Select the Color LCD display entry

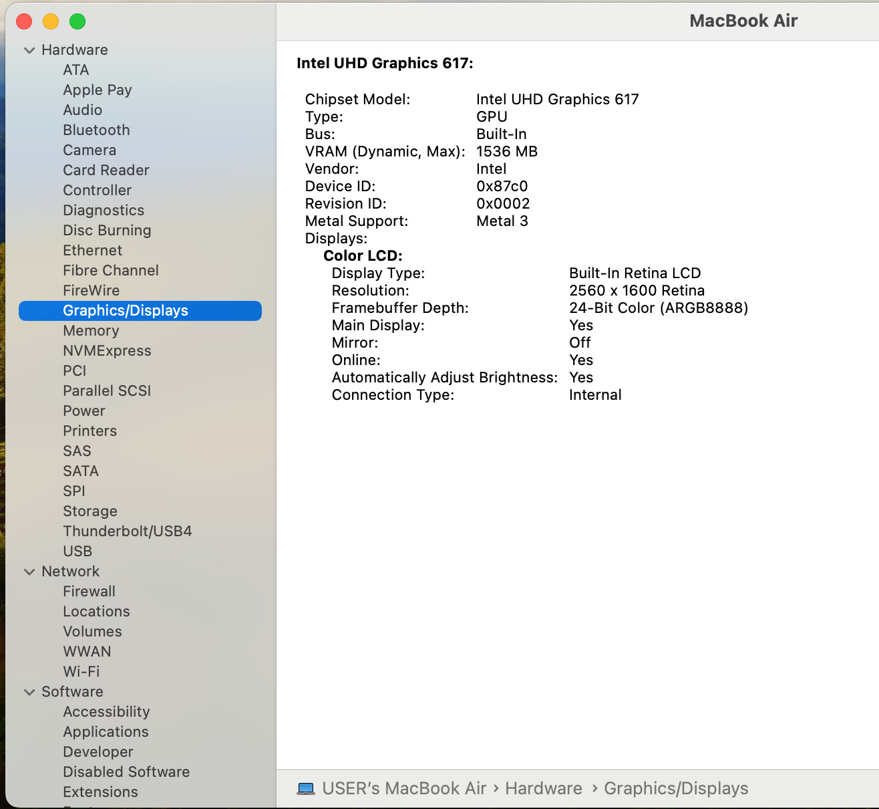coord(363,255)
